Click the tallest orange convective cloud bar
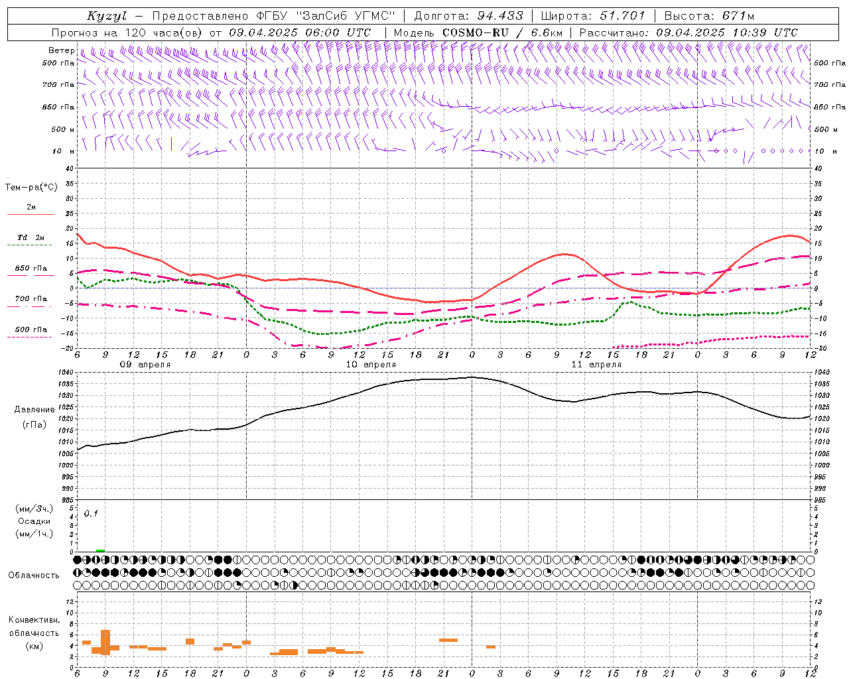 (105, 642)
